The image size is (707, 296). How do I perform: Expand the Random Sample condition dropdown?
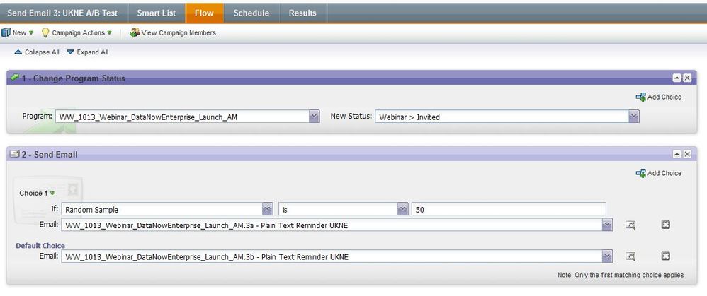[x=267, y=209]
